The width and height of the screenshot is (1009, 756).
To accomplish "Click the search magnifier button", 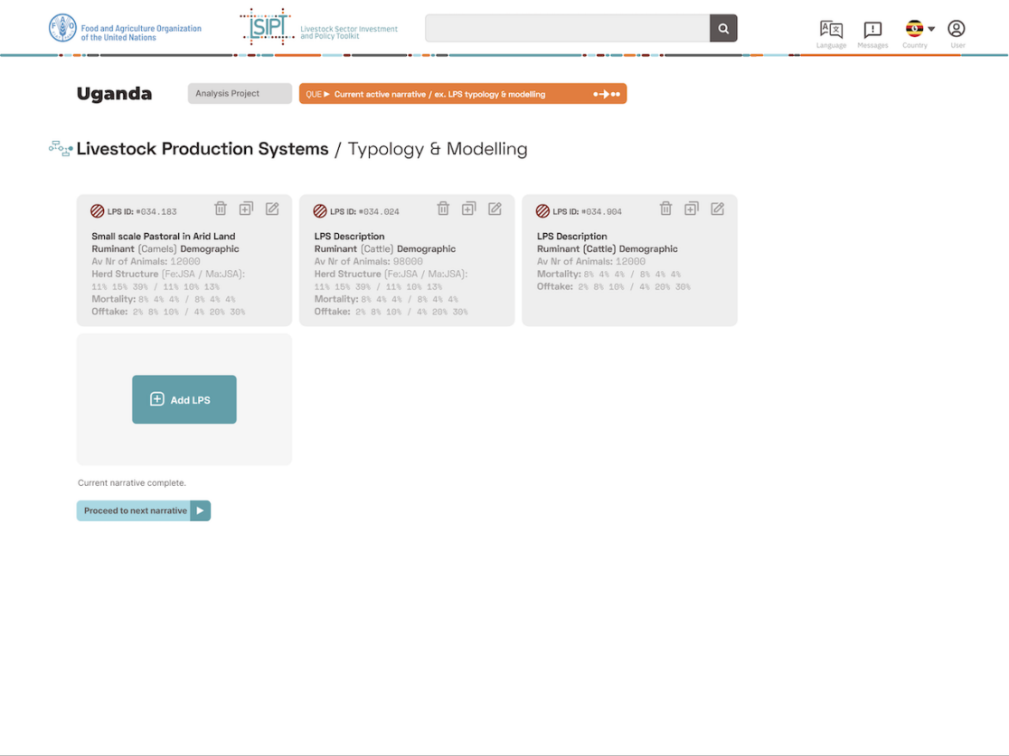I will (x=723, y=29).
